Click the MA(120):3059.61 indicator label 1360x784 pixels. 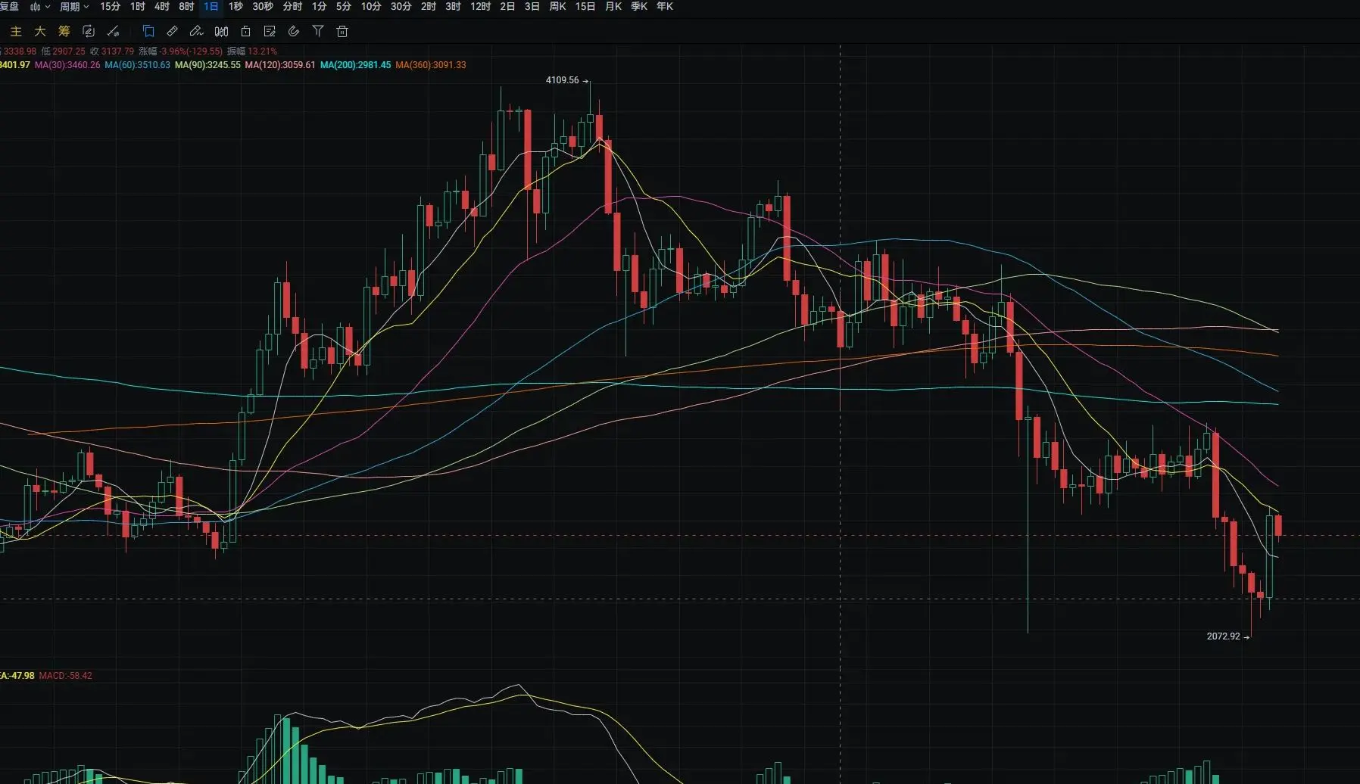pyautogui.click(x=280, y=65)
